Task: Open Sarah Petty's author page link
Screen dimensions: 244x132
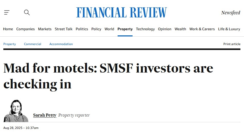Action: [45, 115]
